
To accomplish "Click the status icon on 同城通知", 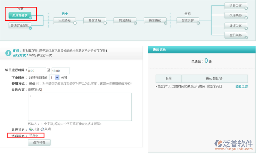I will click(136, 23).
